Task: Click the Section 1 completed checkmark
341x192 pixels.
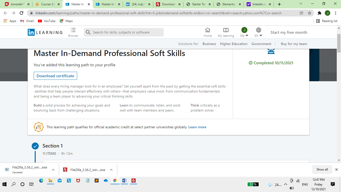Action: [x=35, y=146]
